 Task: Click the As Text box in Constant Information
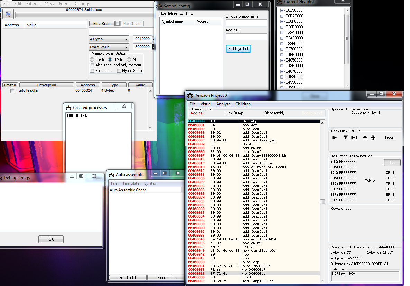(365, 276)
